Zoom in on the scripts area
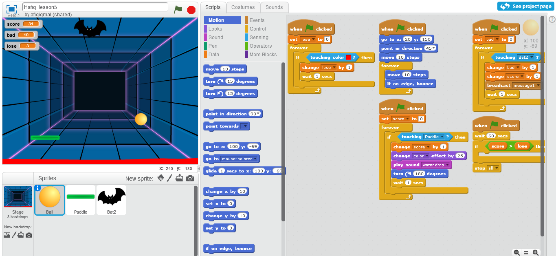 [x=536, y=252]
